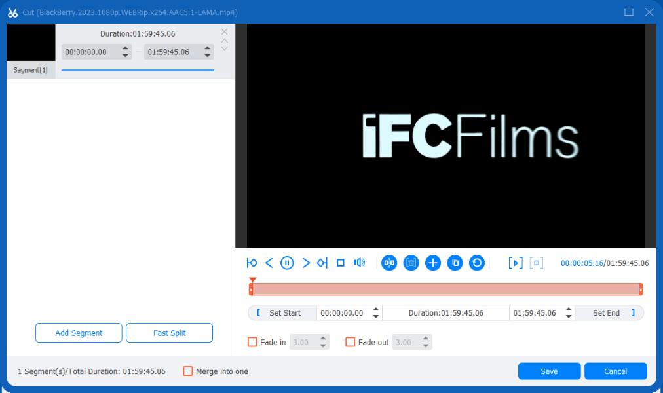Click the scissors app icon in the title bar

[x=12, y=12]
